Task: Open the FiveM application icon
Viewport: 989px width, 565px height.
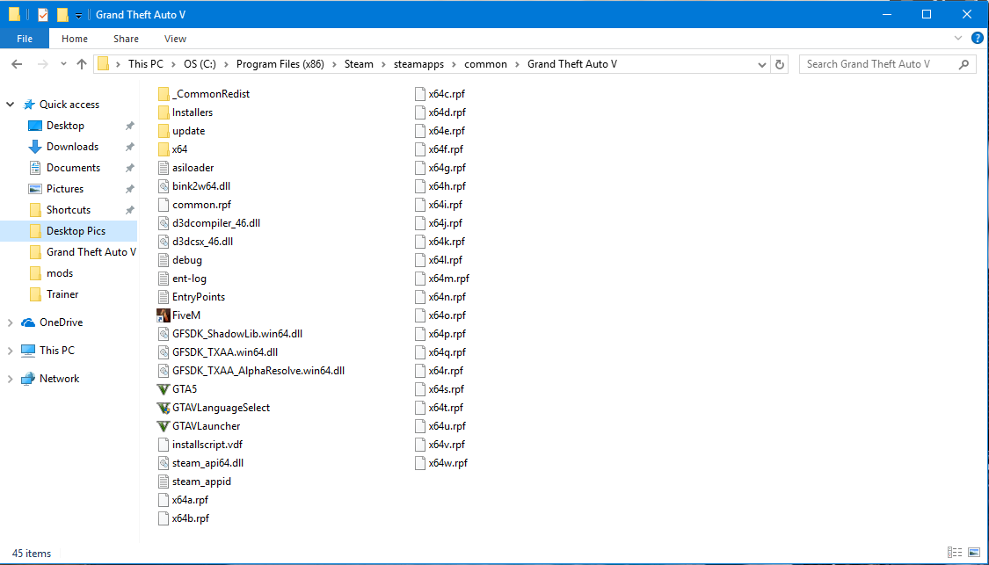Action: [164, 315]
